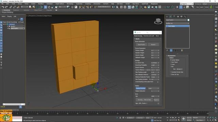Open the Rendering menu
Viewport: 218px width, 122px height.
[70, 4]
